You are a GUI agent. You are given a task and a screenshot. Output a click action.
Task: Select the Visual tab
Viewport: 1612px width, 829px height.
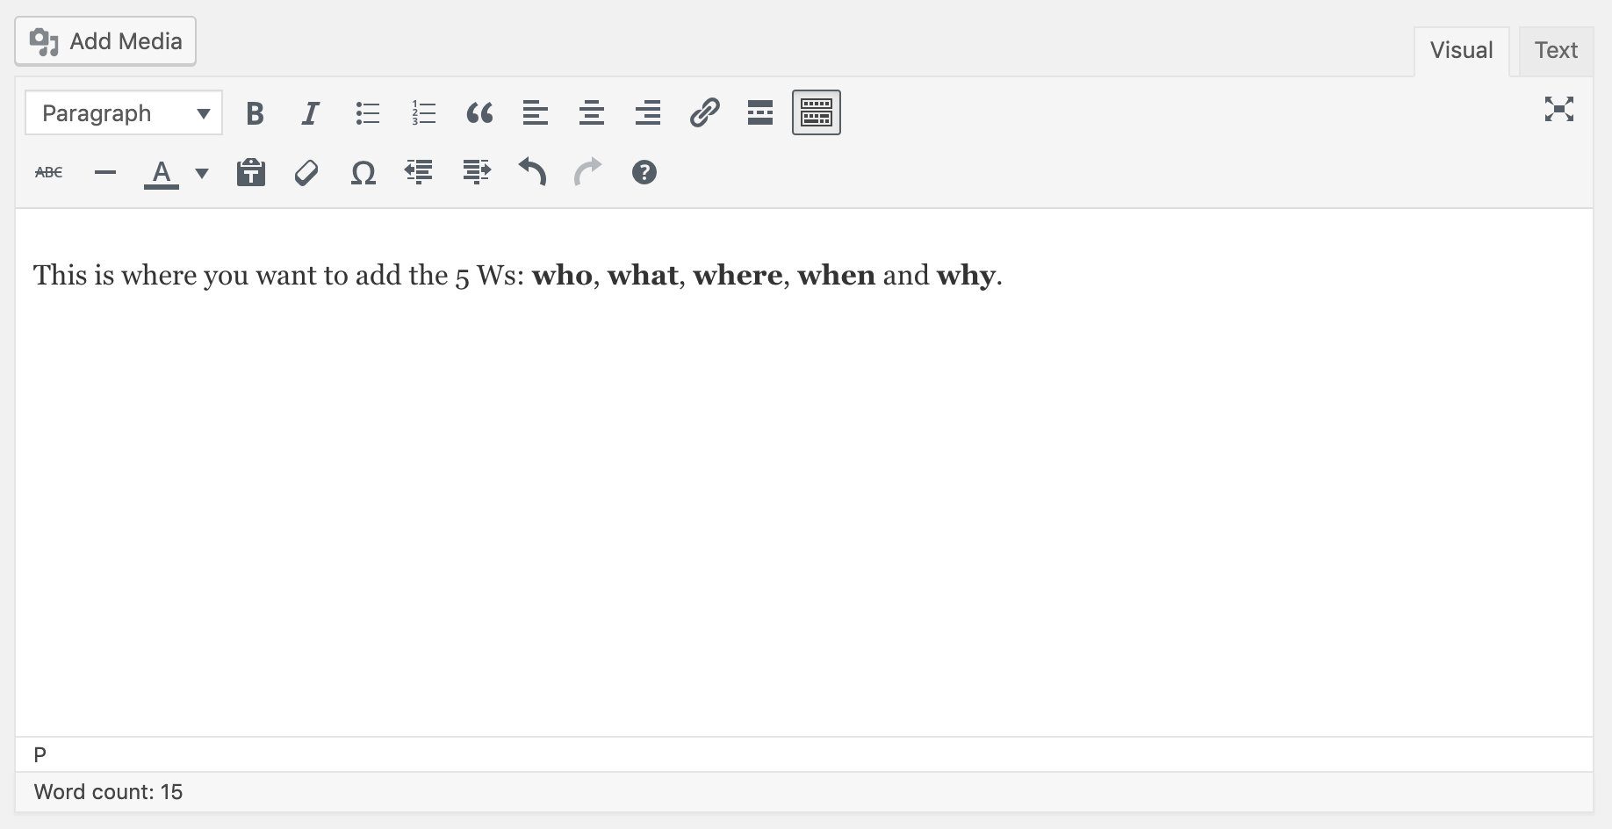click(1460, 50)
